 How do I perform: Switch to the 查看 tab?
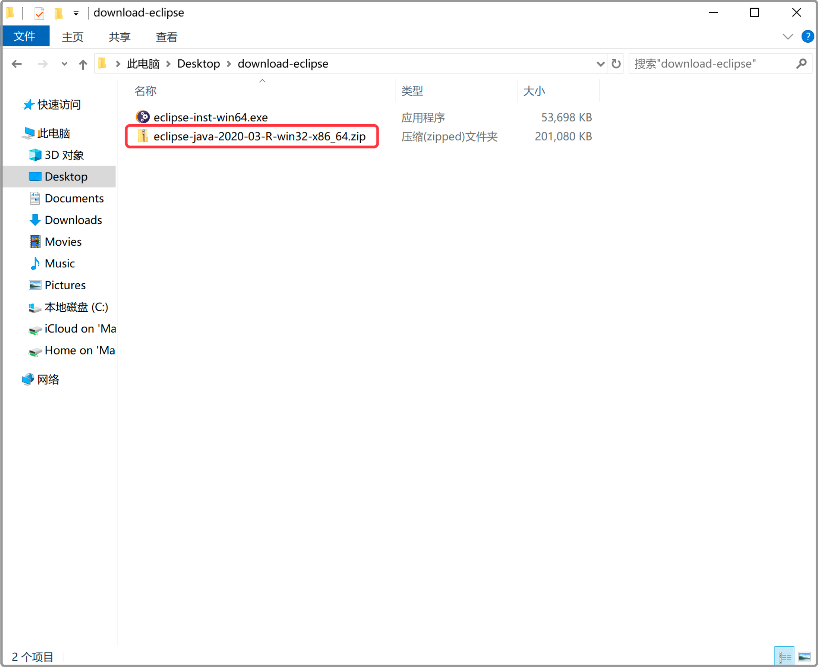pos(167,37)
